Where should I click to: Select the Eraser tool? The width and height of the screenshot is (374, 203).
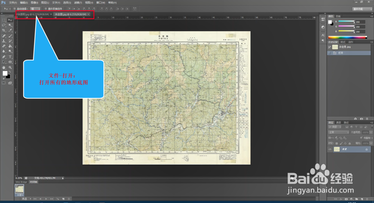pos(4,46)
